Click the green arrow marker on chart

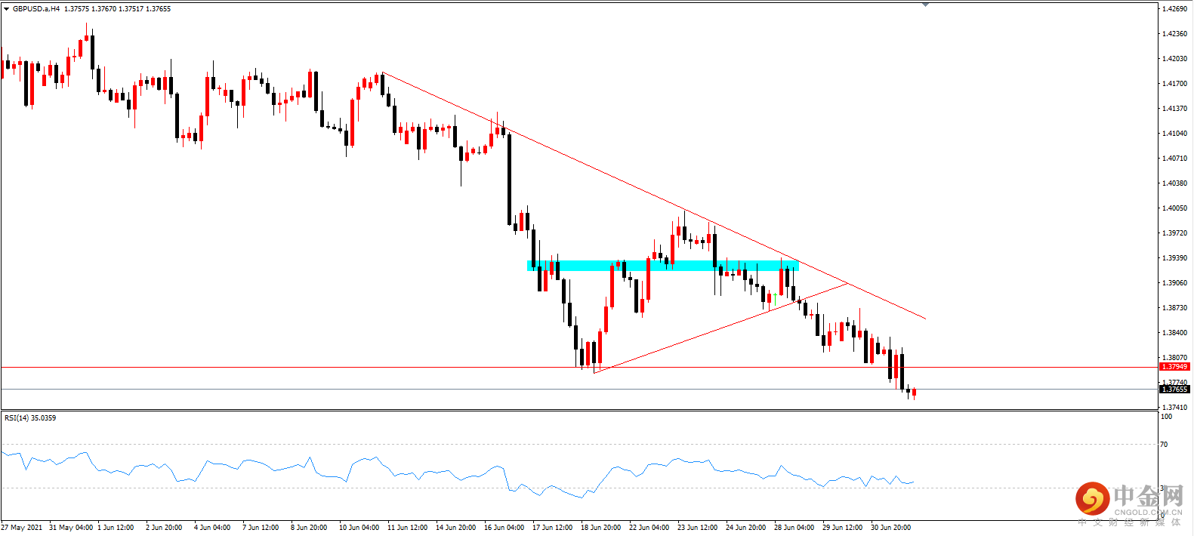click(x=776, y=299)
